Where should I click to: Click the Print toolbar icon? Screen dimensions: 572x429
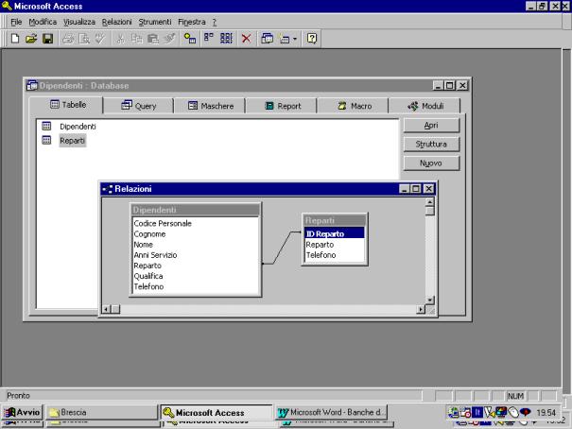pyautogui.click(x=68, y=39)
